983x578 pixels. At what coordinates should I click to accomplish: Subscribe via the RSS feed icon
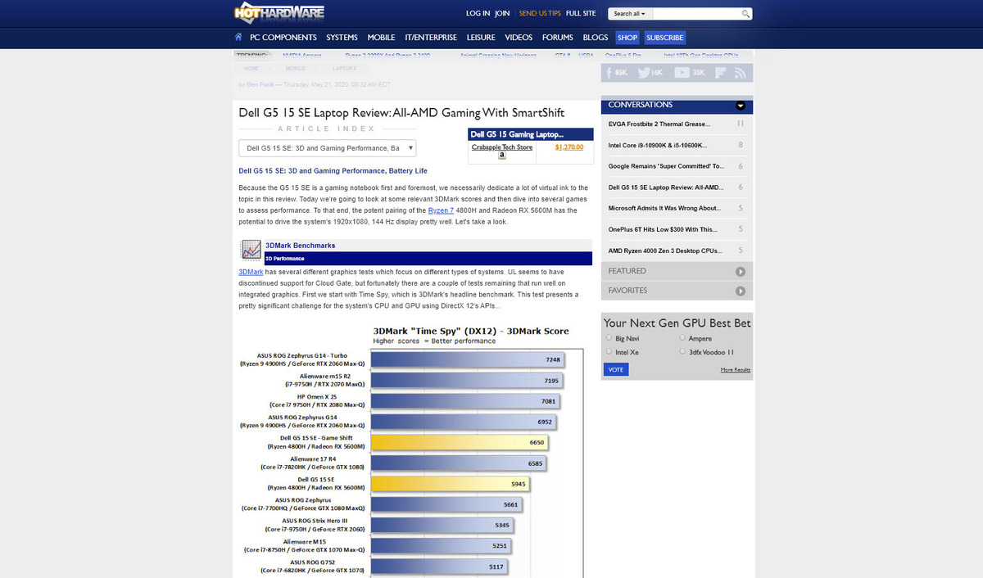[740, 73]
